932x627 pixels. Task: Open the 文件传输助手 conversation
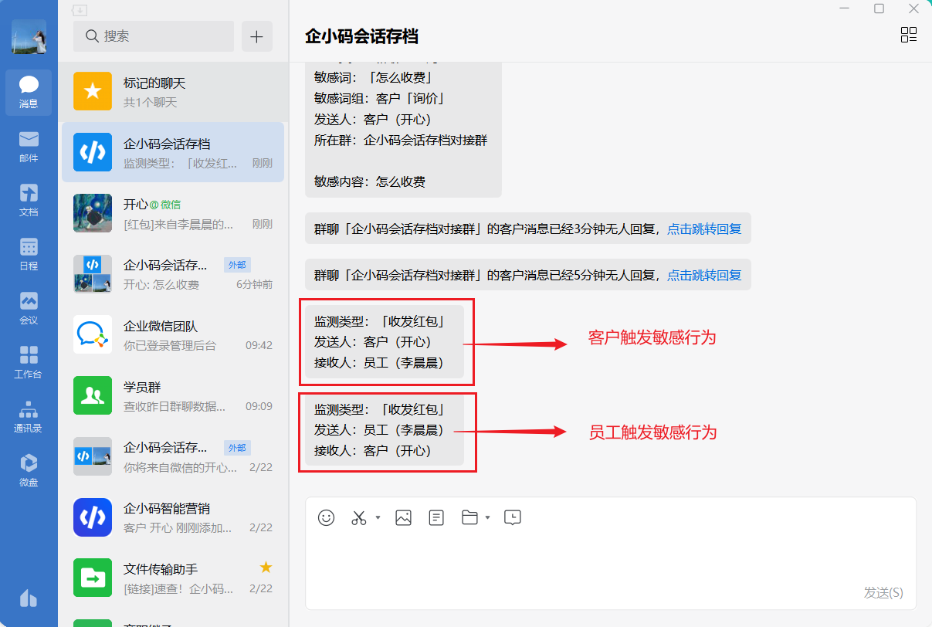point(173,578)
